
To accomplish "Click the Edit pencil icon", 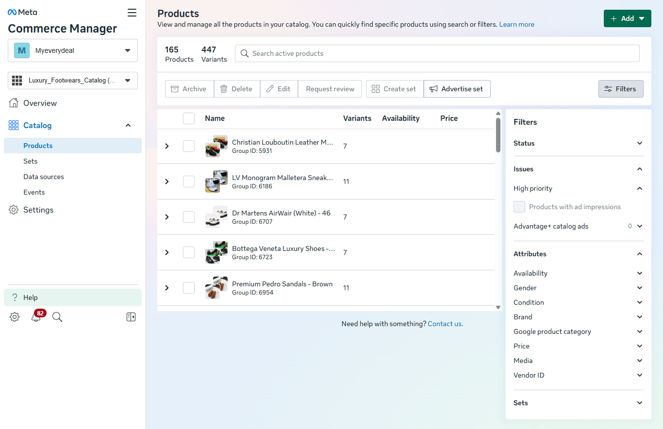I will tap(270, 89).
